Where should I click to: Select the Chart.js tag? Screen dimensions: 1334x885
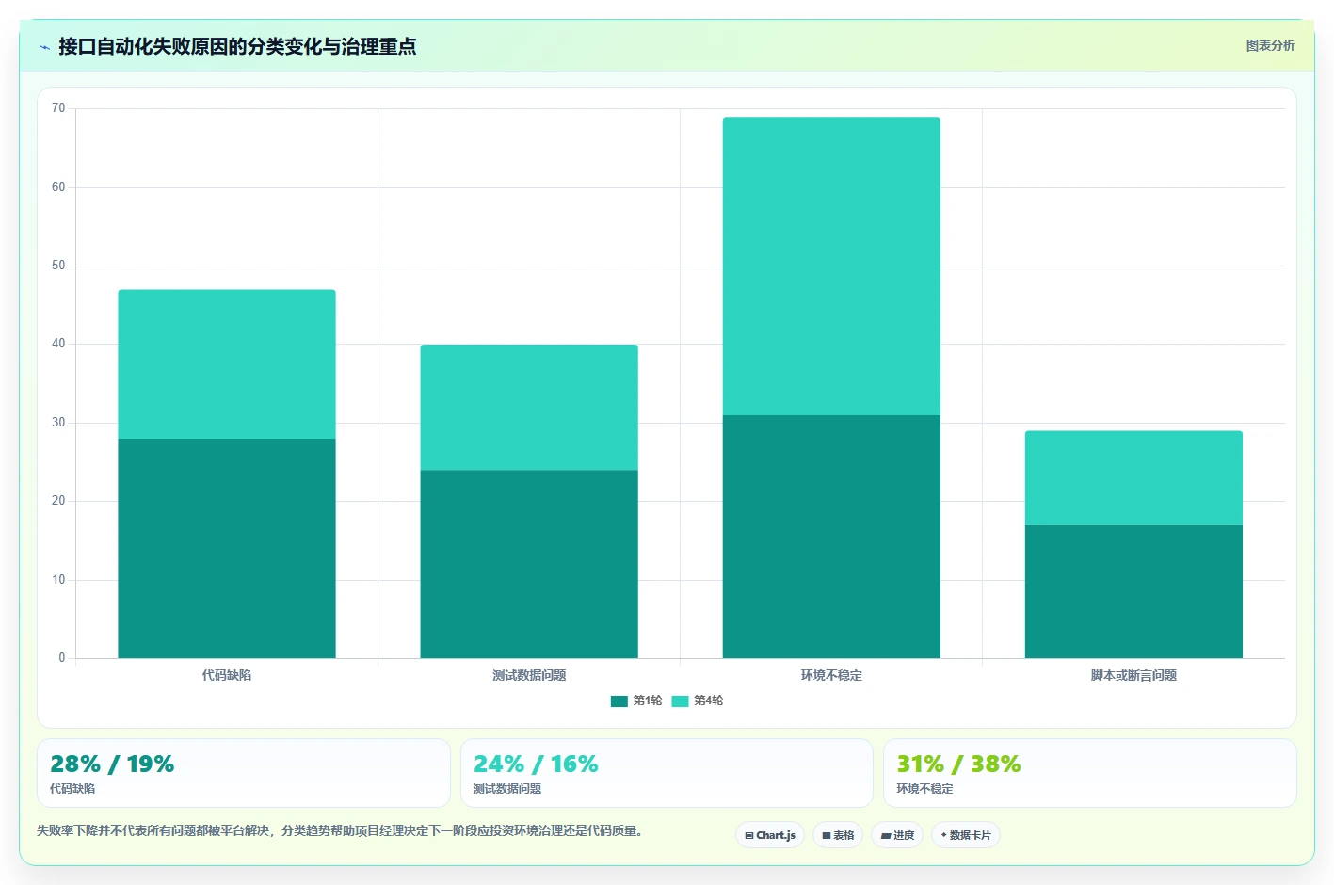point(770,835)
